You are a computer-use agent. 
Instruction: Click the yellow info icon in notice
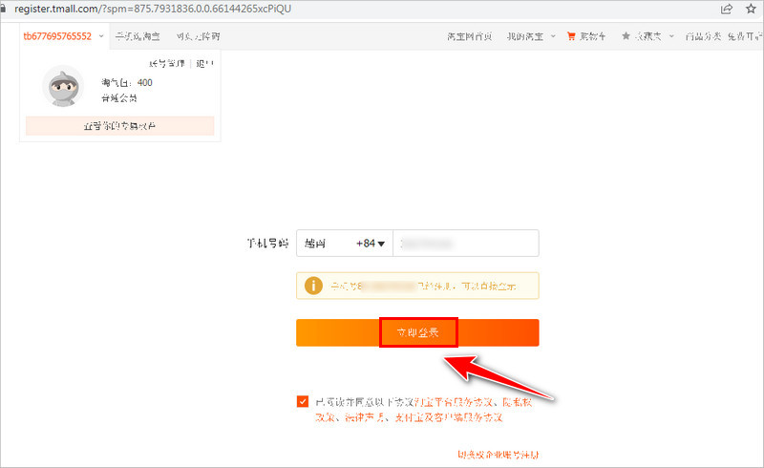[311, 285]
